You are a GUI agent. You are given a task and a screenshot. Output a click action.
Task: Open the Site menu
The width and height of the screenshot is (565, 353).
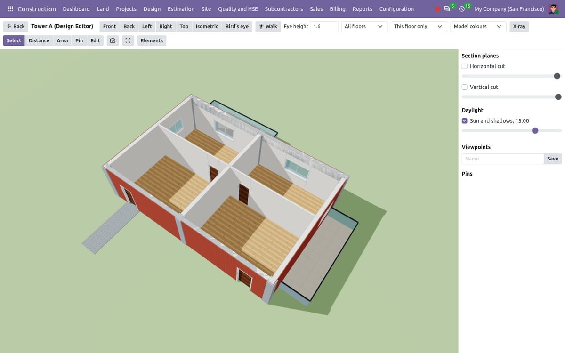coord(206,9)
